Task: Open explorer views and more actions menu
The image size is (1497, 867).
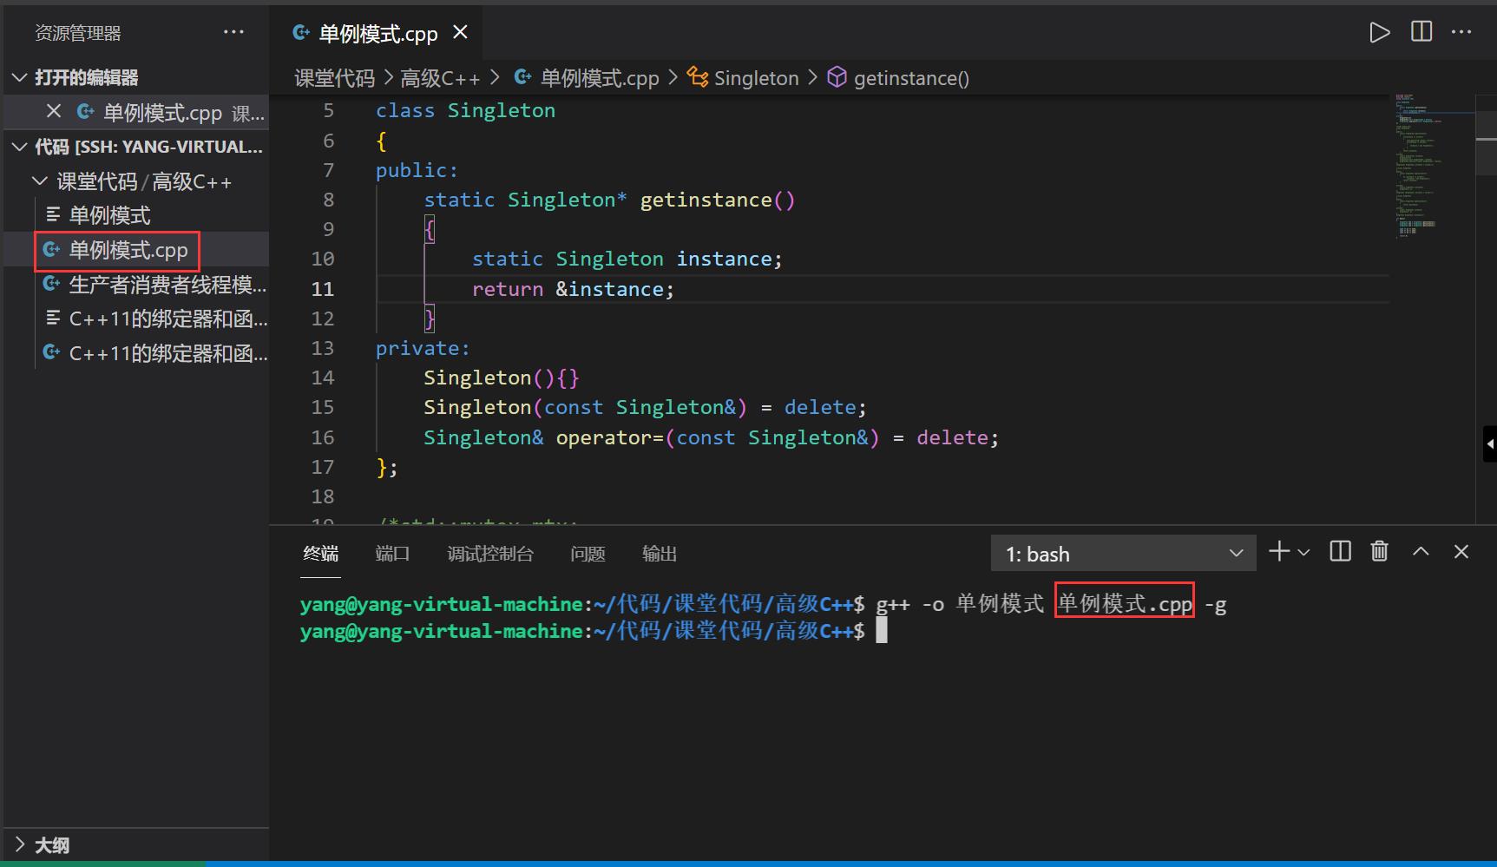Action: coord(233,32)
